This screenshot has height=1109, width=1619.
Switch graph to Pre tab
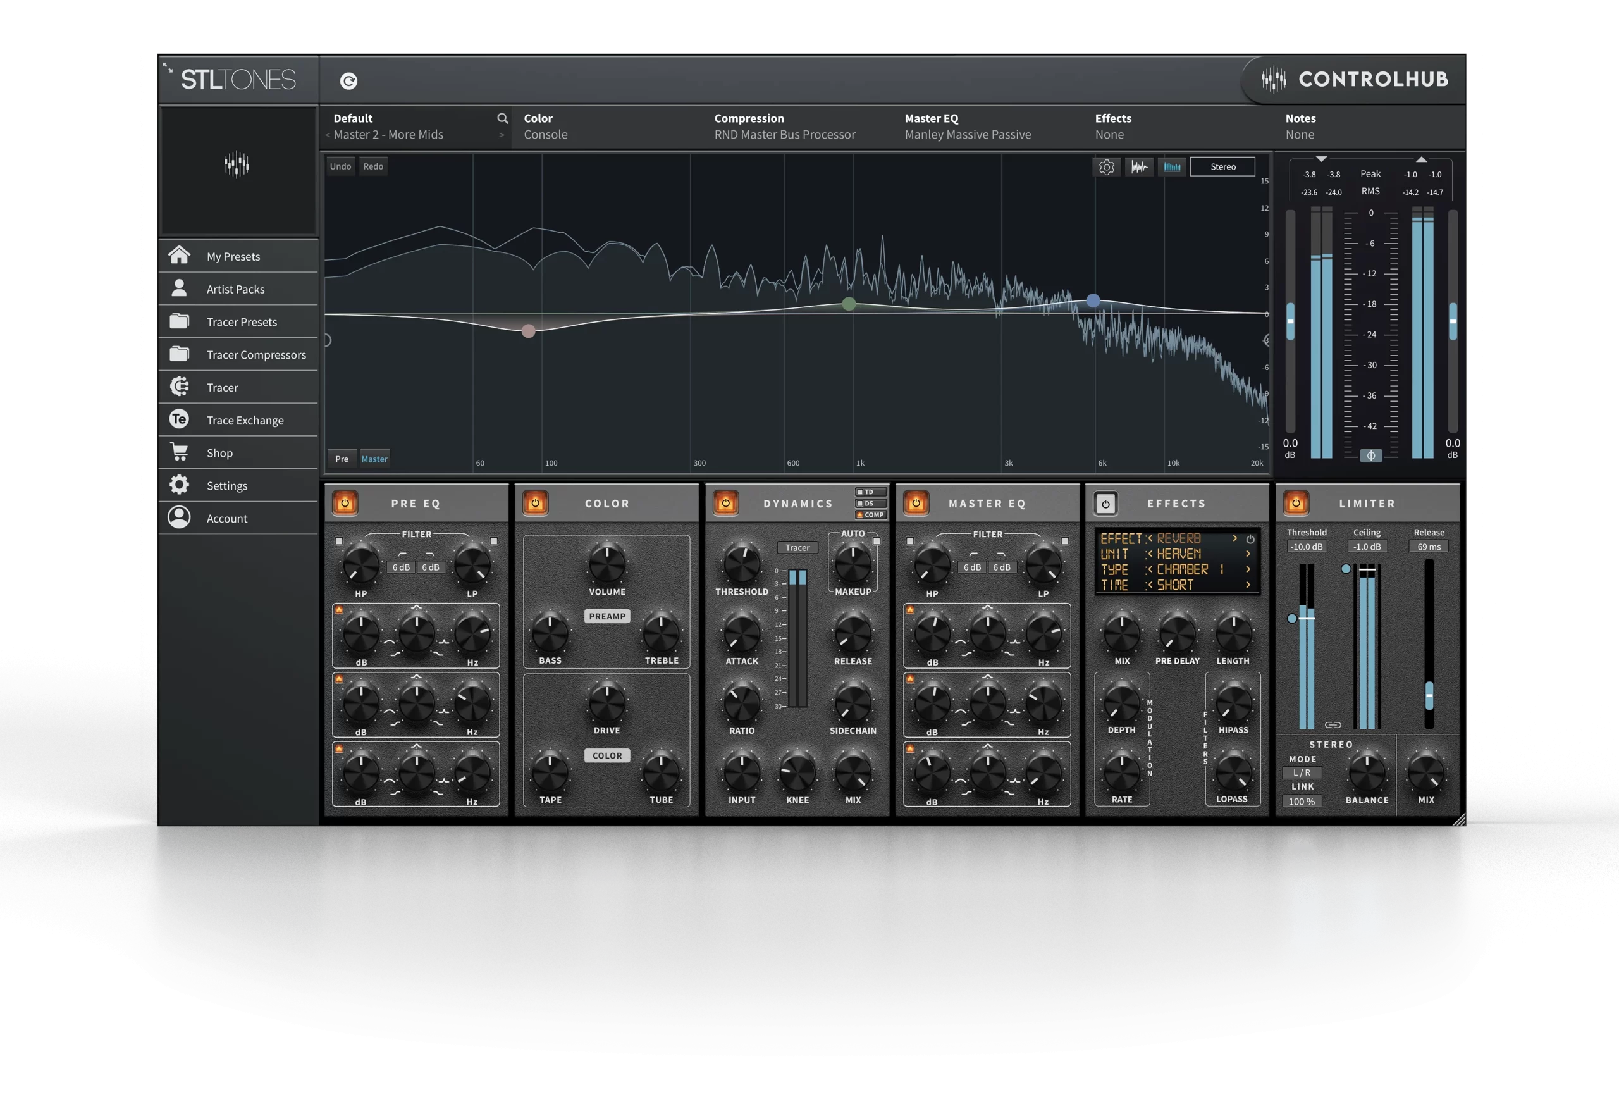tap(342, 459)
